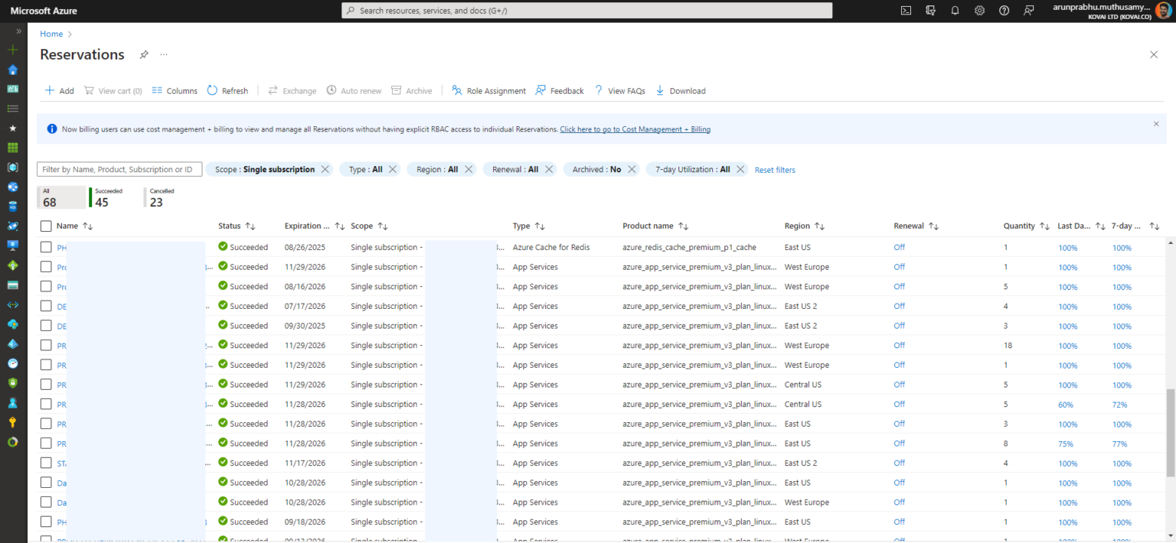Screen dimensions: 1176x543
Task: Click the Create a resource plus icon
Action: [x=12, y=49]
